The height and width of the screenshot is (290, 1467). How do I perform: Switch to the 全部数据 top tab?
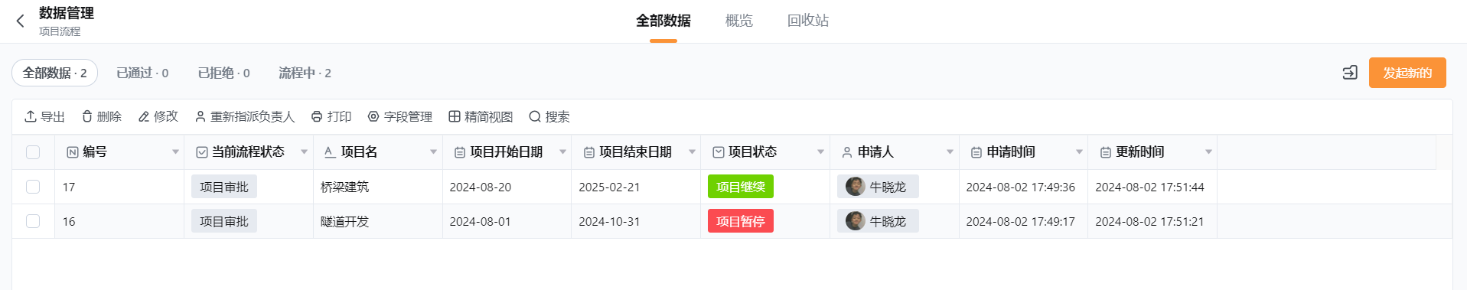click(x=663, y=21)
